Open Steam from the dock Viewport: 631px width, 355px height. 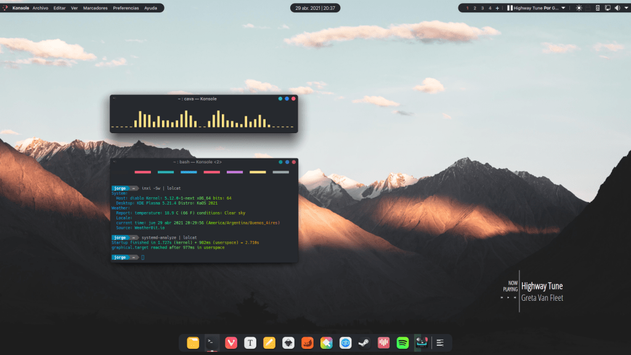[x=365, y=343]
